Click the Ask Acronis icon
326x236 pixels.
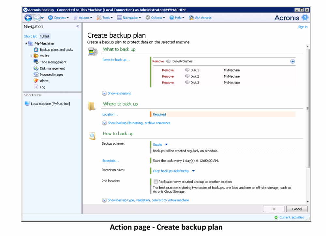191,18
